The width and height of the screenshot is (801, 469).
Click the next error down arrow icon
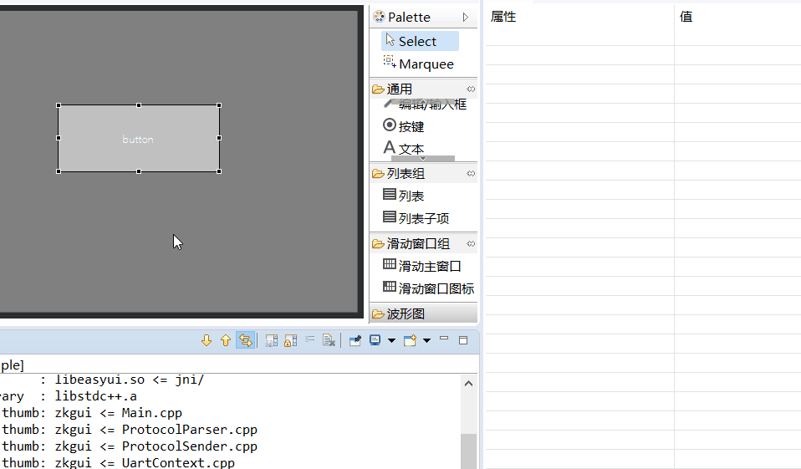(x=207, y=340)
